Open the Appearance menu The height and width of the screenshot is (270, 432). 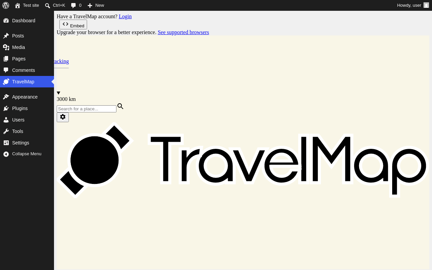[27, 97]
